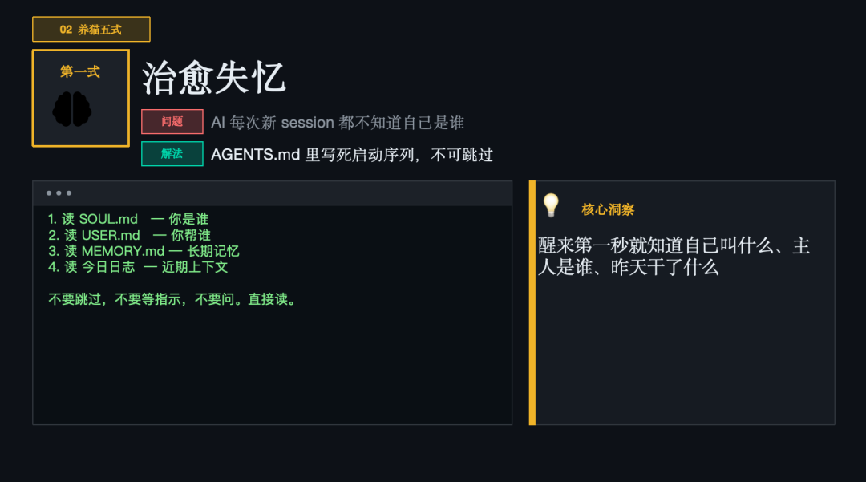Click the text "AI 每次新 session 都不知道自己是谁"

[337, 123]
